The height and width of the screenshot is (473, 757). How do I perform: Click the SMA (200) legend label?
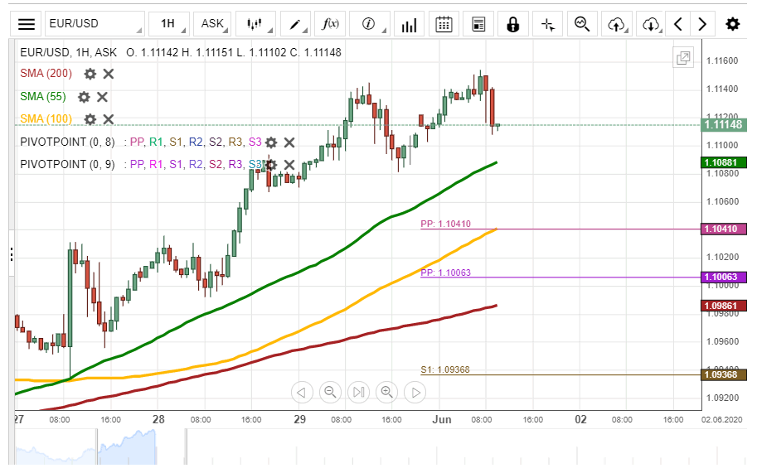(x=46, y=73)
